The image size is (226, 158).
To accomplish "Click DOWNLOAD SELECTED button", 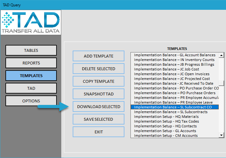I will [98, 106].
